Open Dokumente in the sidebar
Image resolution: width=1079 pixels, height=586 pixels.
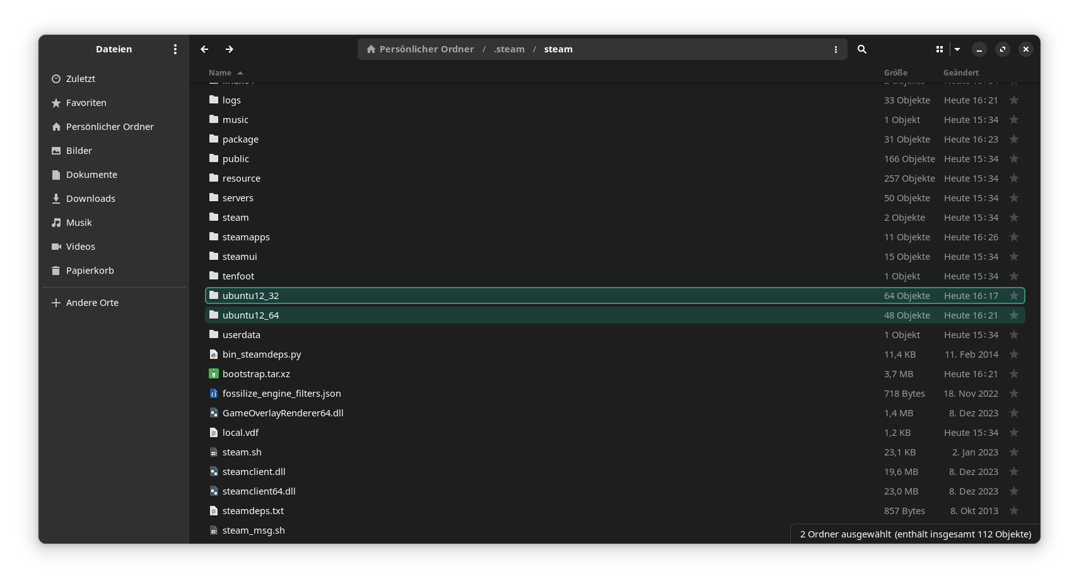click(x=114, y=175)
